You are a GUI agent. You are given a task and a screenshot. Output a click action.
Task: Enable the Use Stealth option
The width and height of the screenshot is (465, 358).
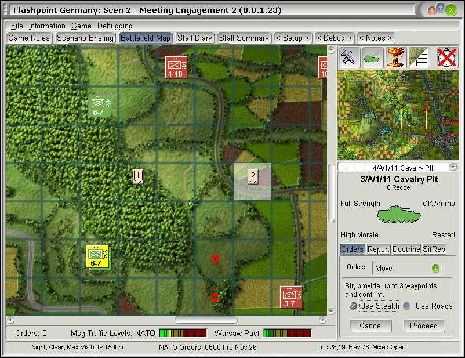coord(353,306)
